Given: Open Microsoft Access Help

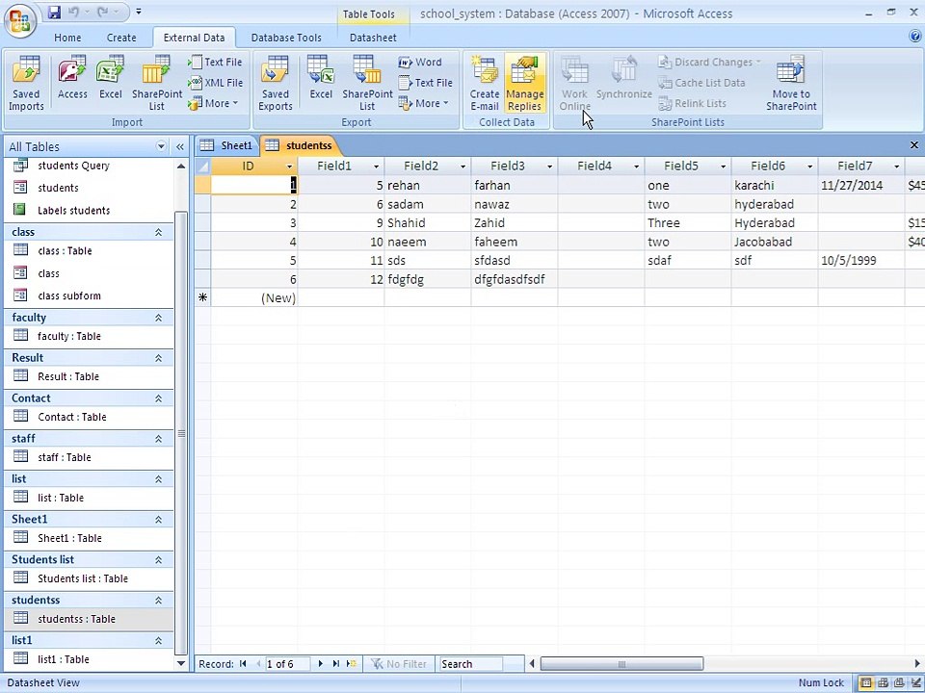Looking at the screenshot, I should click(x=915, y=37).
